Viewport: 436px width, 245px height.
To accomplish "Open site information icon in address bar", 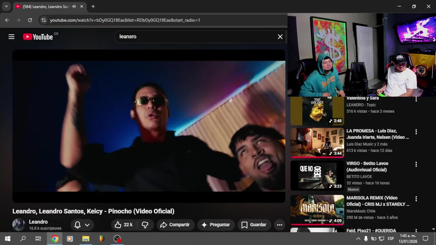I will tap(43, 20).
